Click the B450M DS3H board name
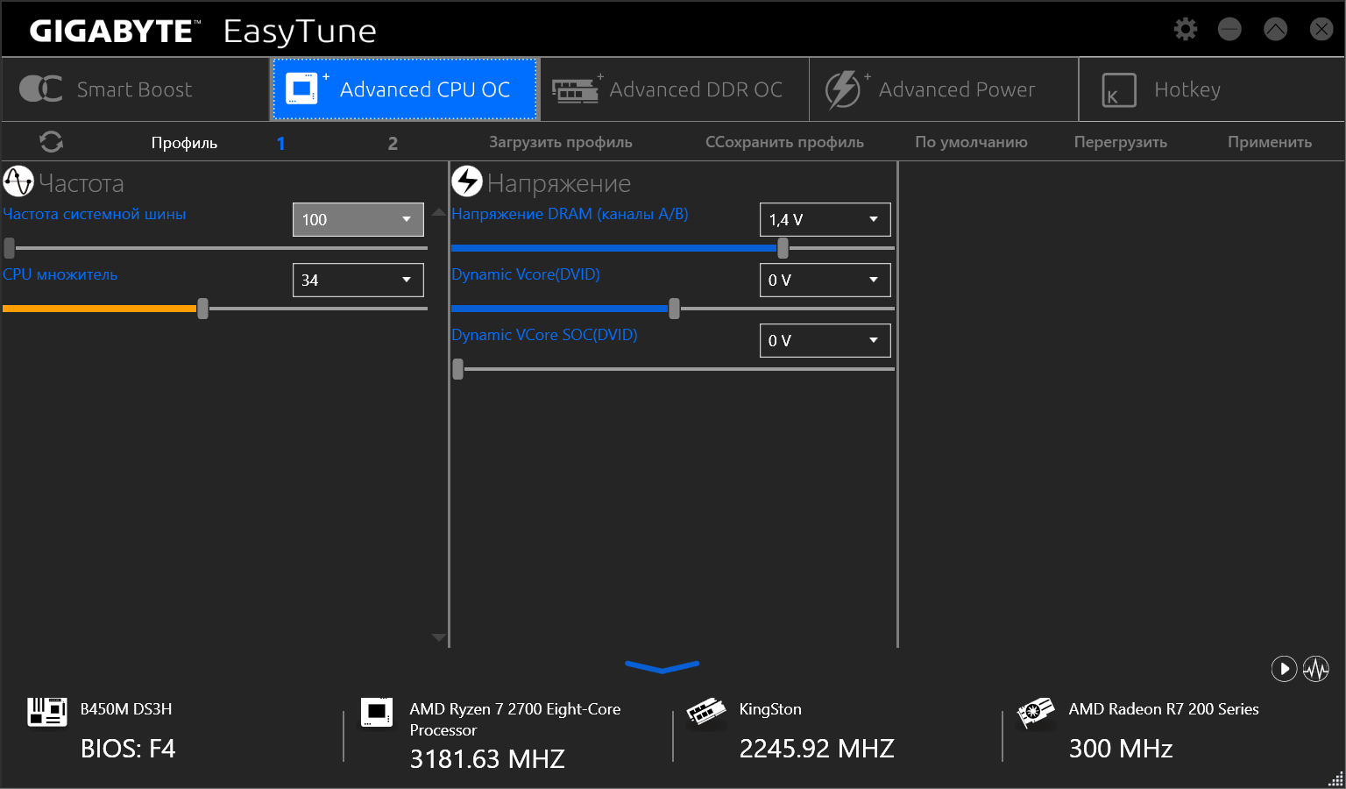 click(126, 709)
